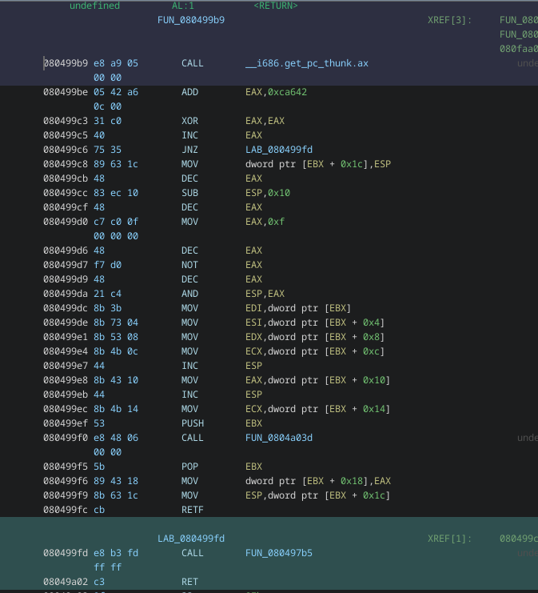Select the LAB_080499fd label definition
The height and width of the screenshot is (593, 538).
[x=191, y=539]
